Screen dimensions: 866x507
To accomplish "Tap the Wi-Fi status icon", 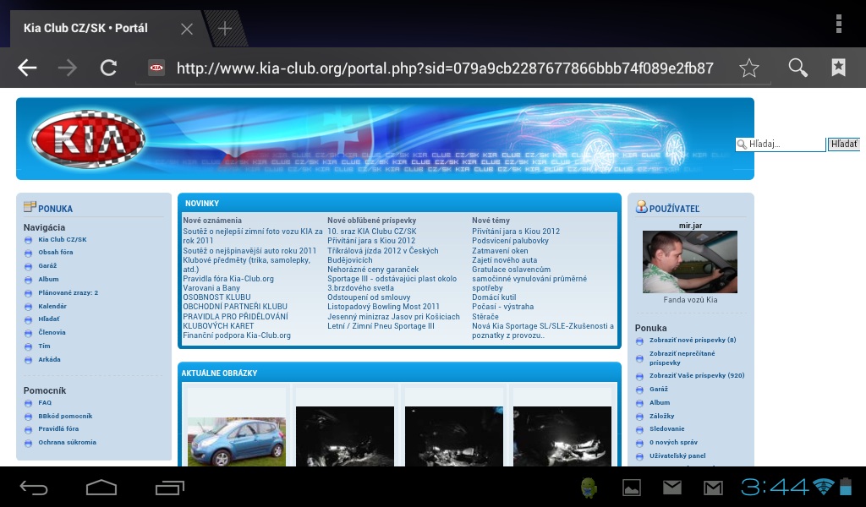I will [824, 487].
